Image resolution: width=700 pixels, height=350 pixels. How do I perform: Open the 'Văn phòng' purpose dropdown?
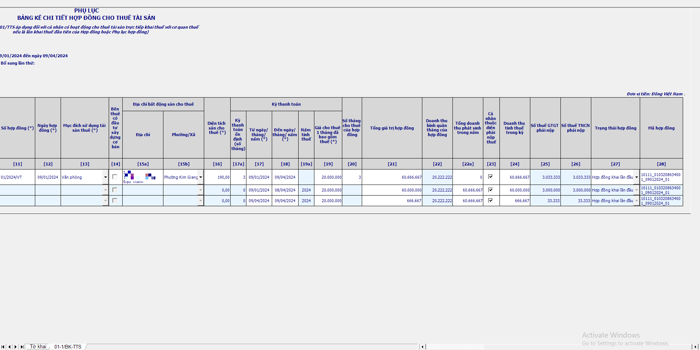pyautogui.click(x=105, y=177)
